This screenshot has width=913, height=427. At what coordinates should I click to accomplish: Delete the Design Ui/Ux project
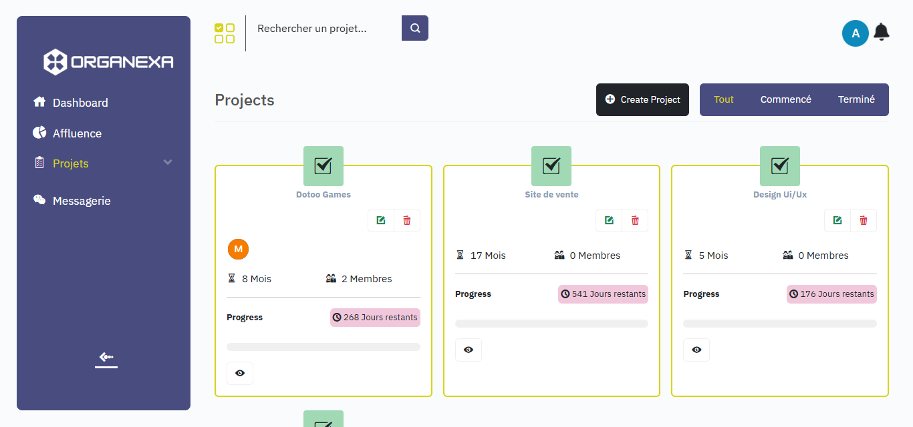[864, 220]
